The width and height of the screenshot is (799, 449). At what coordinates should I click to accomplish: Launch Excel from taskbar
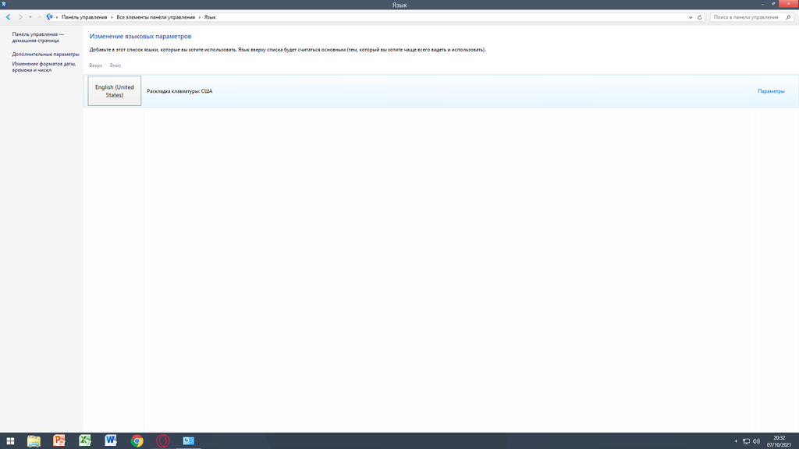click(85, 441)
